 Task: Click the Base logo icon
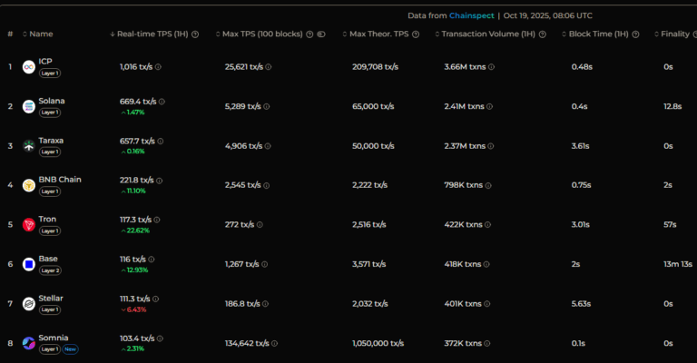[x=28, y=264]
